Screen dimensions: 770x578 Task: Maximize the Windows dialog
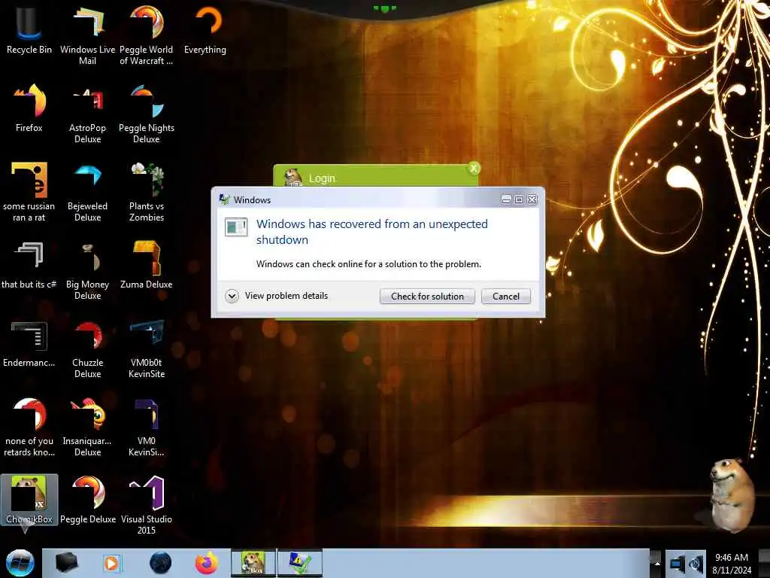519,199
